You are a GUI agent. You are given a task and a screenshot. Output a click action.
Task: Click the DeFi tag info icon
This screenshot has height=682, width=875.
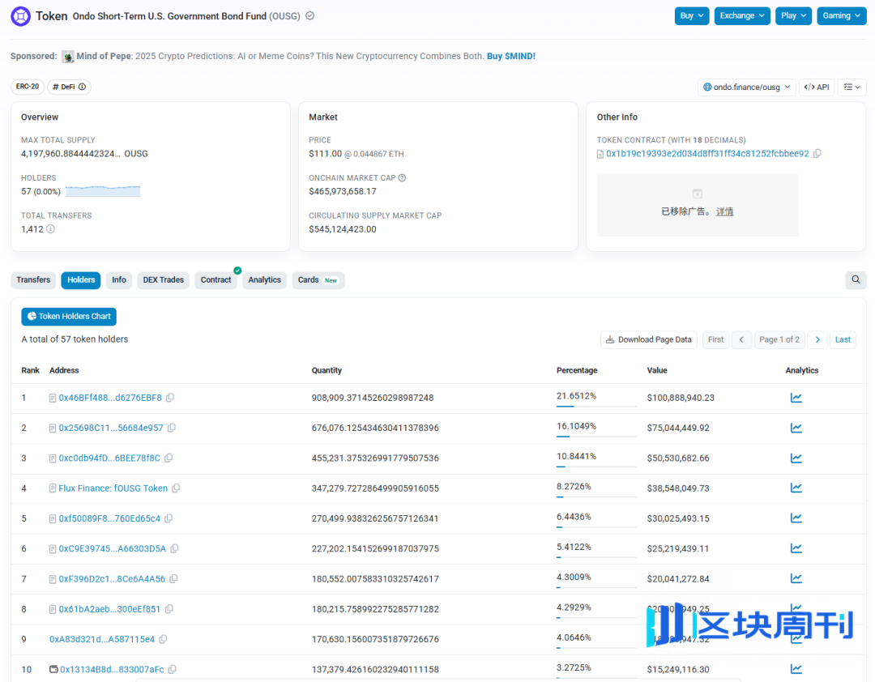[82, 87]
